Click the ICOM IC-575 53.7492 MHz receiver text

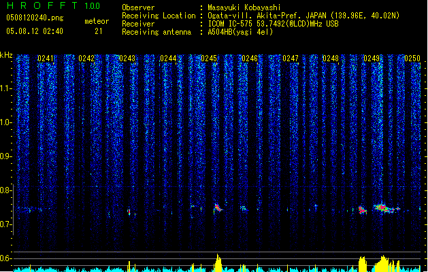[274, 24]
